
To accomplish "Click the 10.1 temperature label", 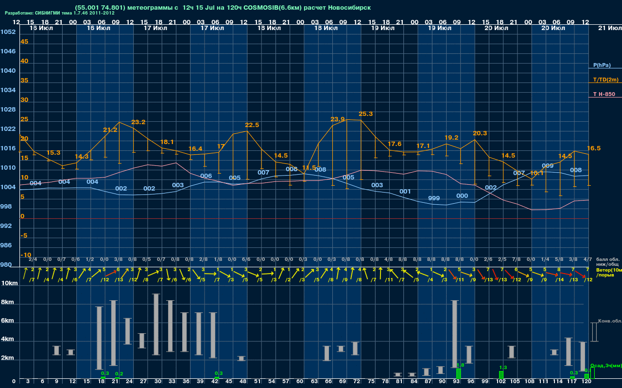I will pos(536,173).
